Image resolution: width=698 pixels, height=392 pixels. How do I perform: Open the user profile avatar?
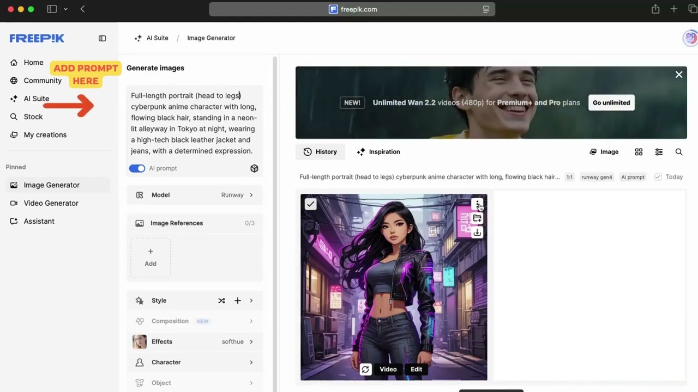pos(690,38)
